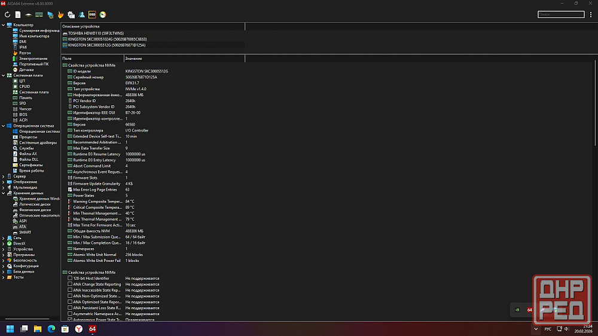Toggle the 128-bit Host Identifier checkbox
The image size is (598, 336).
pos(70,279)
